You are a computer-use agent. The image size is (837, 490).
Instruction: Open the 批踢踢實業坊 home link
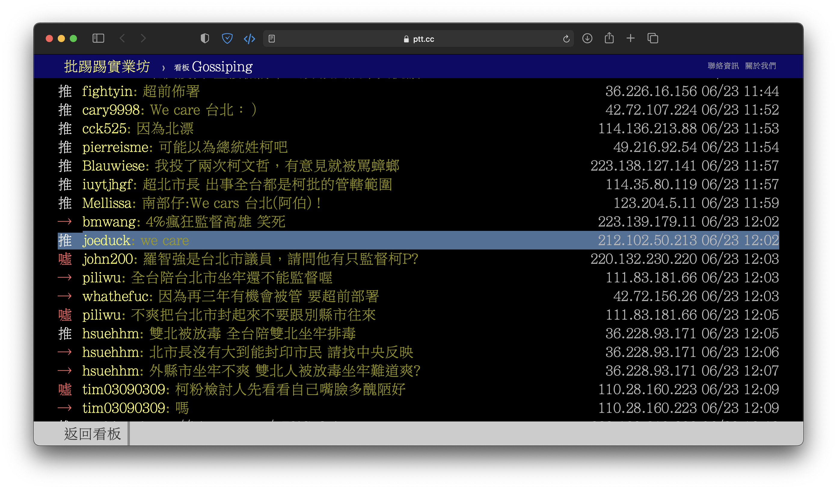[x=107, y=66]
